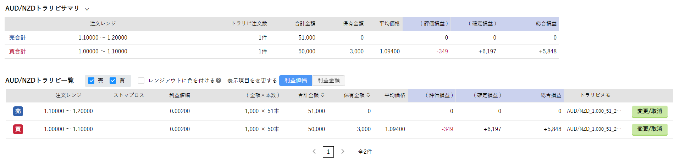Go to next page arrow
Screen dimensions: 680x165
point(343,152)
